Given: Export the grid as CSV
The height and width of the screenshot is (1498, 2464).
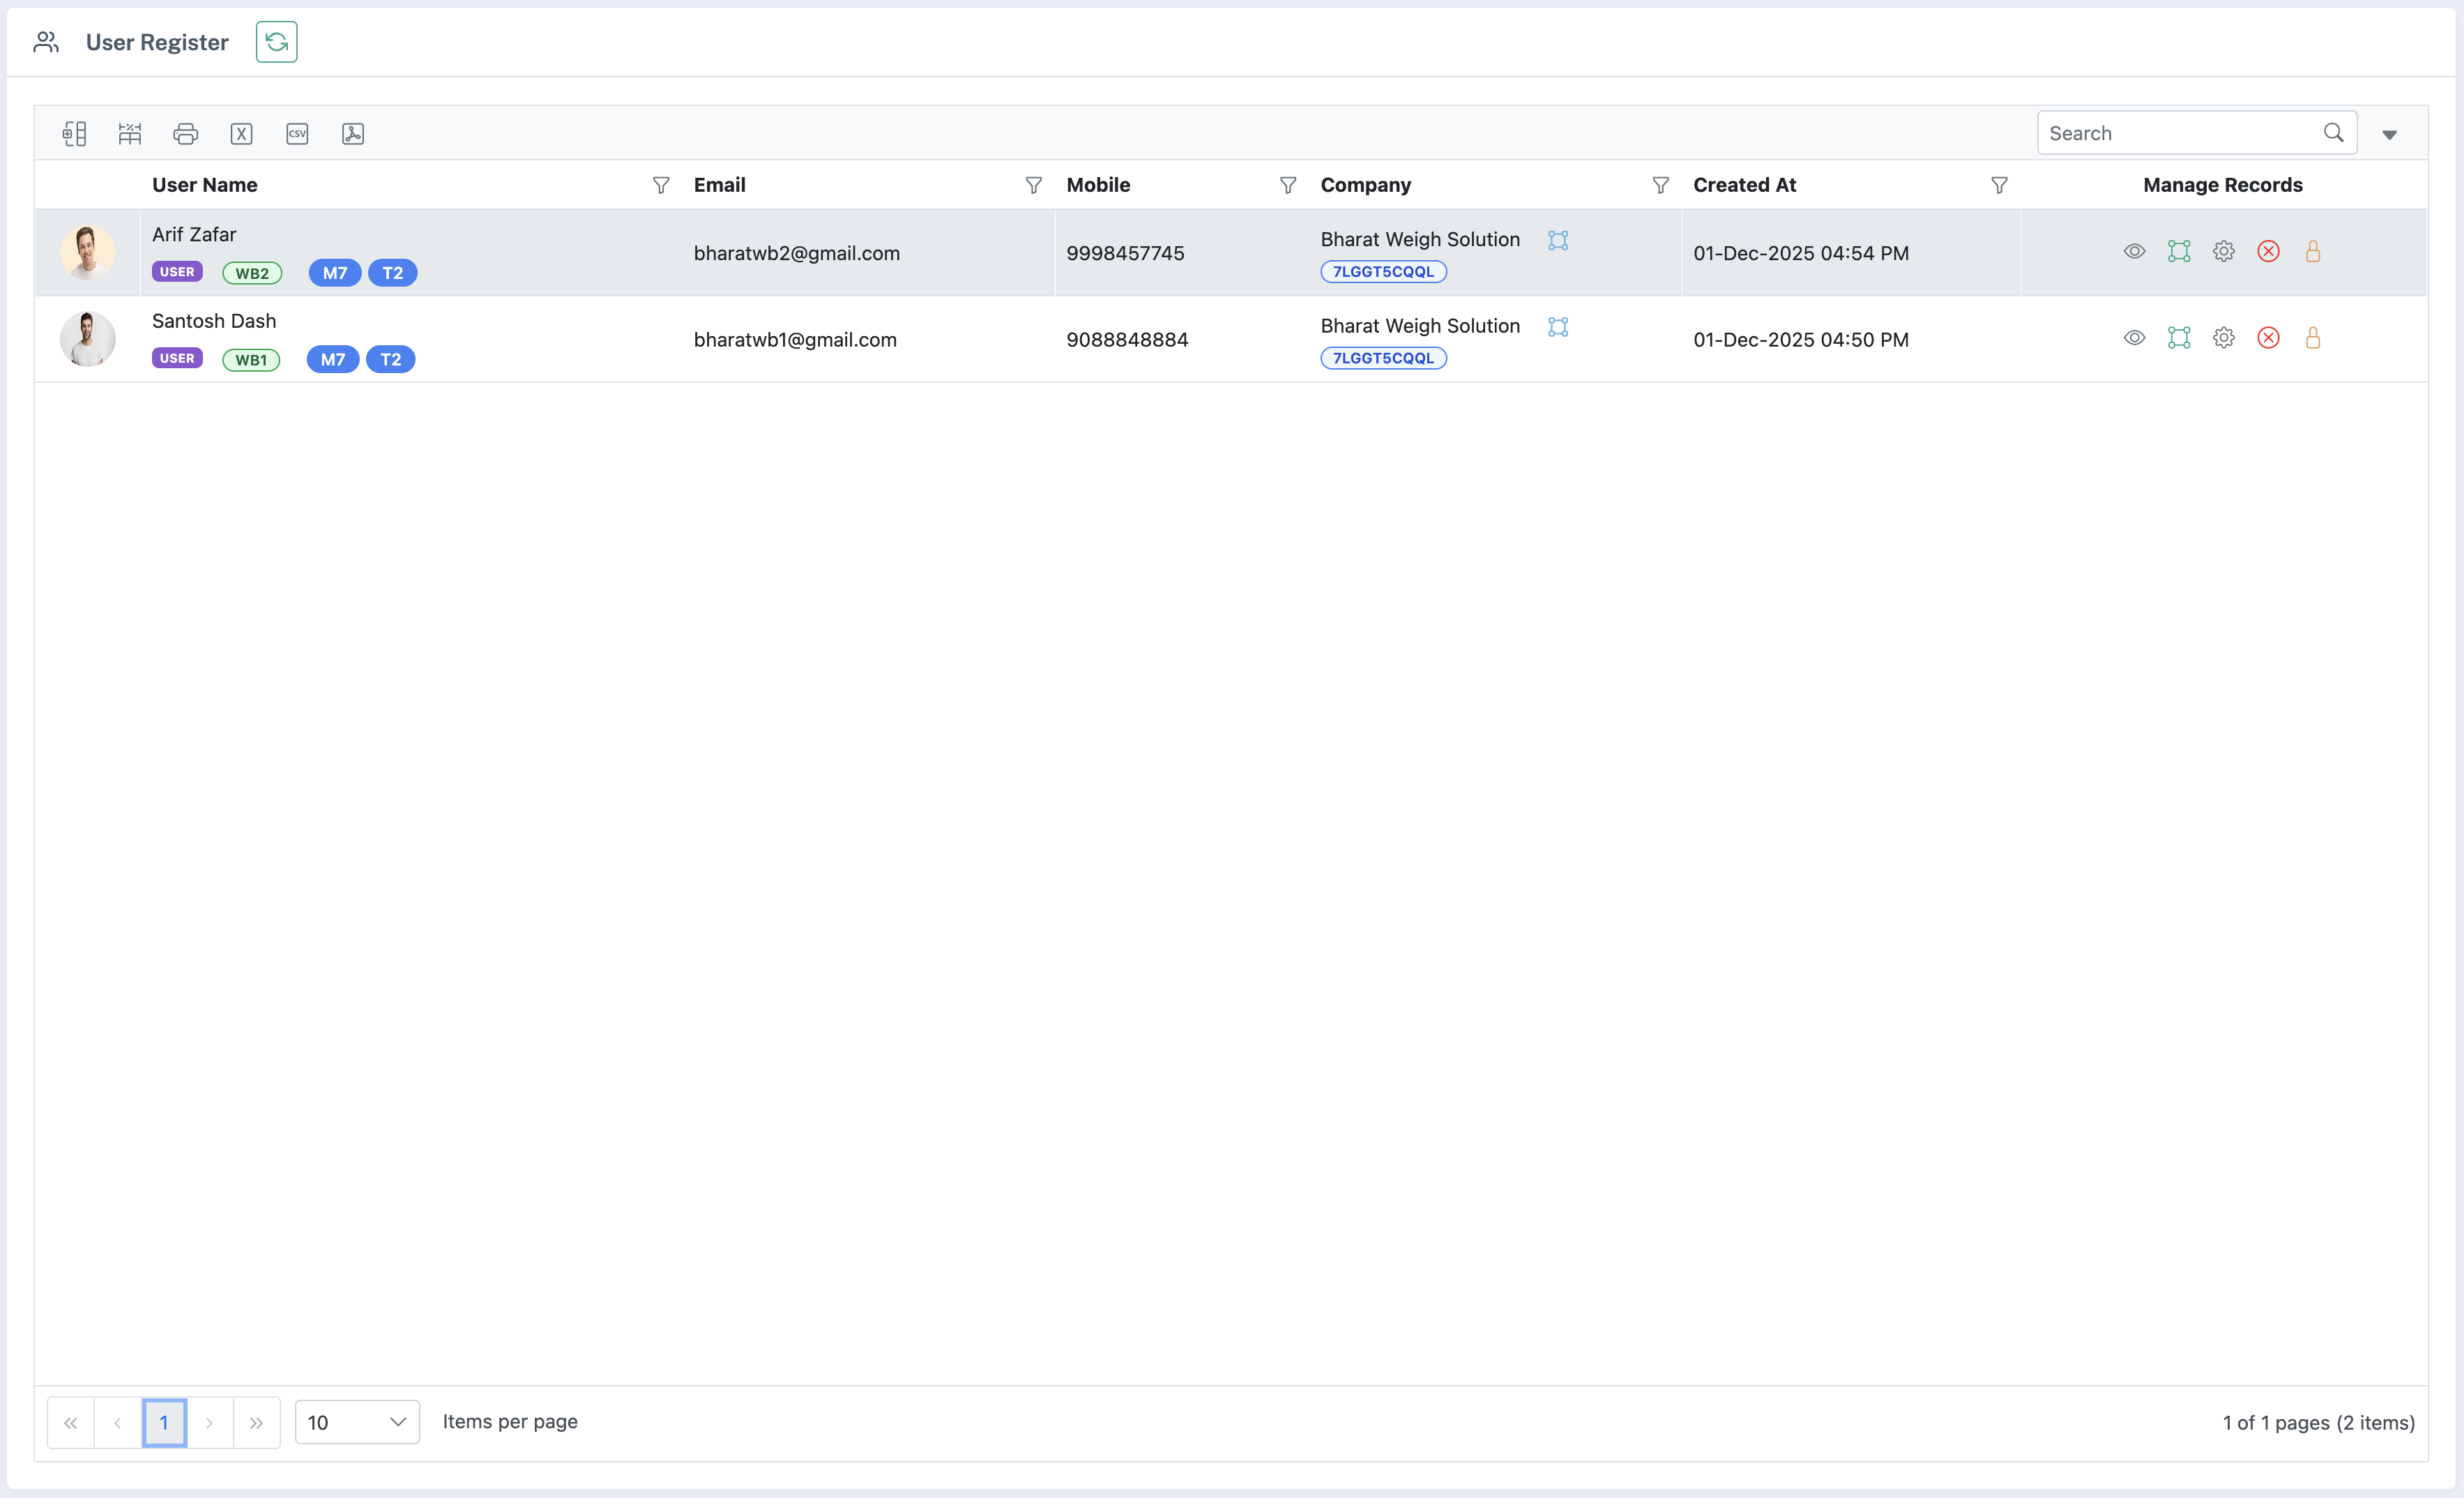Looking at the screenshot, I should pyautogui.click(x=296, y=133).
